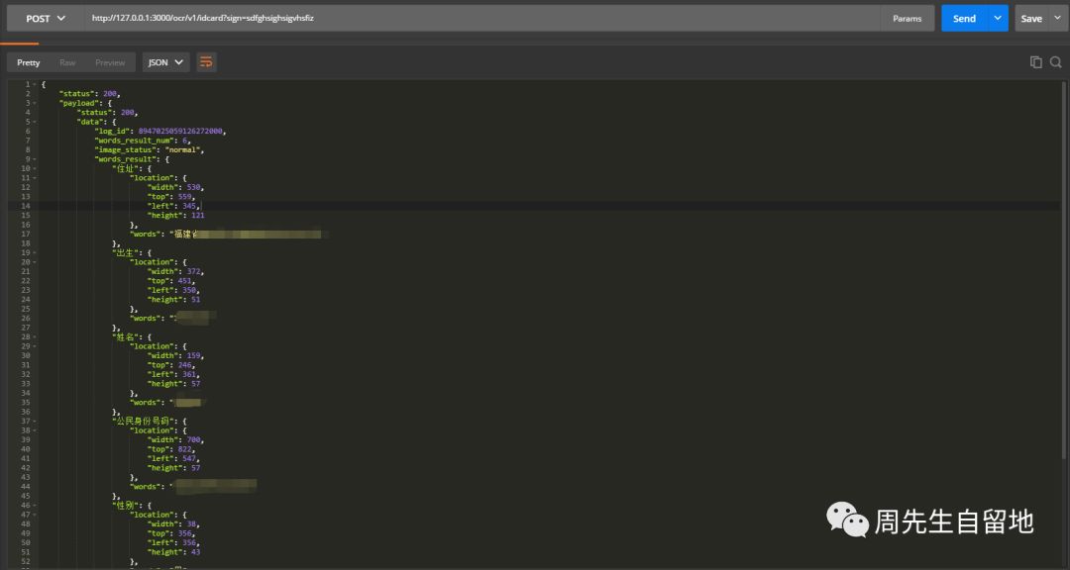Image resolution: width=1070 pixels, height=570 pixels.
Task: Open the Send button dropdown arrow
Action: point(998,19)
